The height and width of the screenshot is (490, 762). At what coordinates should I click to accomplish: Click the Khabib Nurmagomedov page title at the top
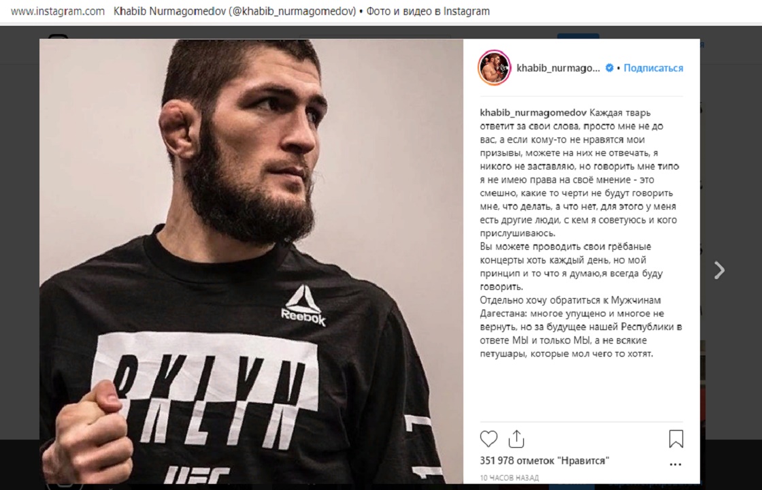point(301,11)
